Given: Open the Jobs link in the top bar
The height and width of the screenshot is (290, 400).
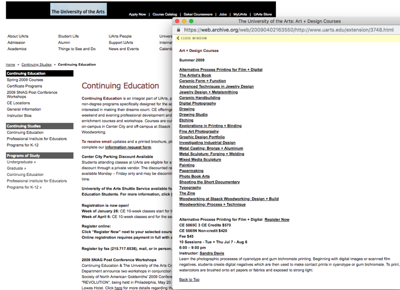Looking at the screenshot, I should tap(223, 14).
